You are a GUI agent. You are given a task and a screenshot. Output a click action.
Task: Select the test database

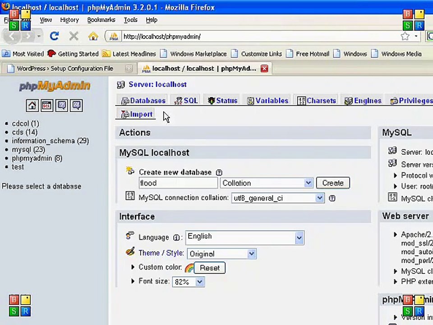pyautogui.click(x=18, y=167)
